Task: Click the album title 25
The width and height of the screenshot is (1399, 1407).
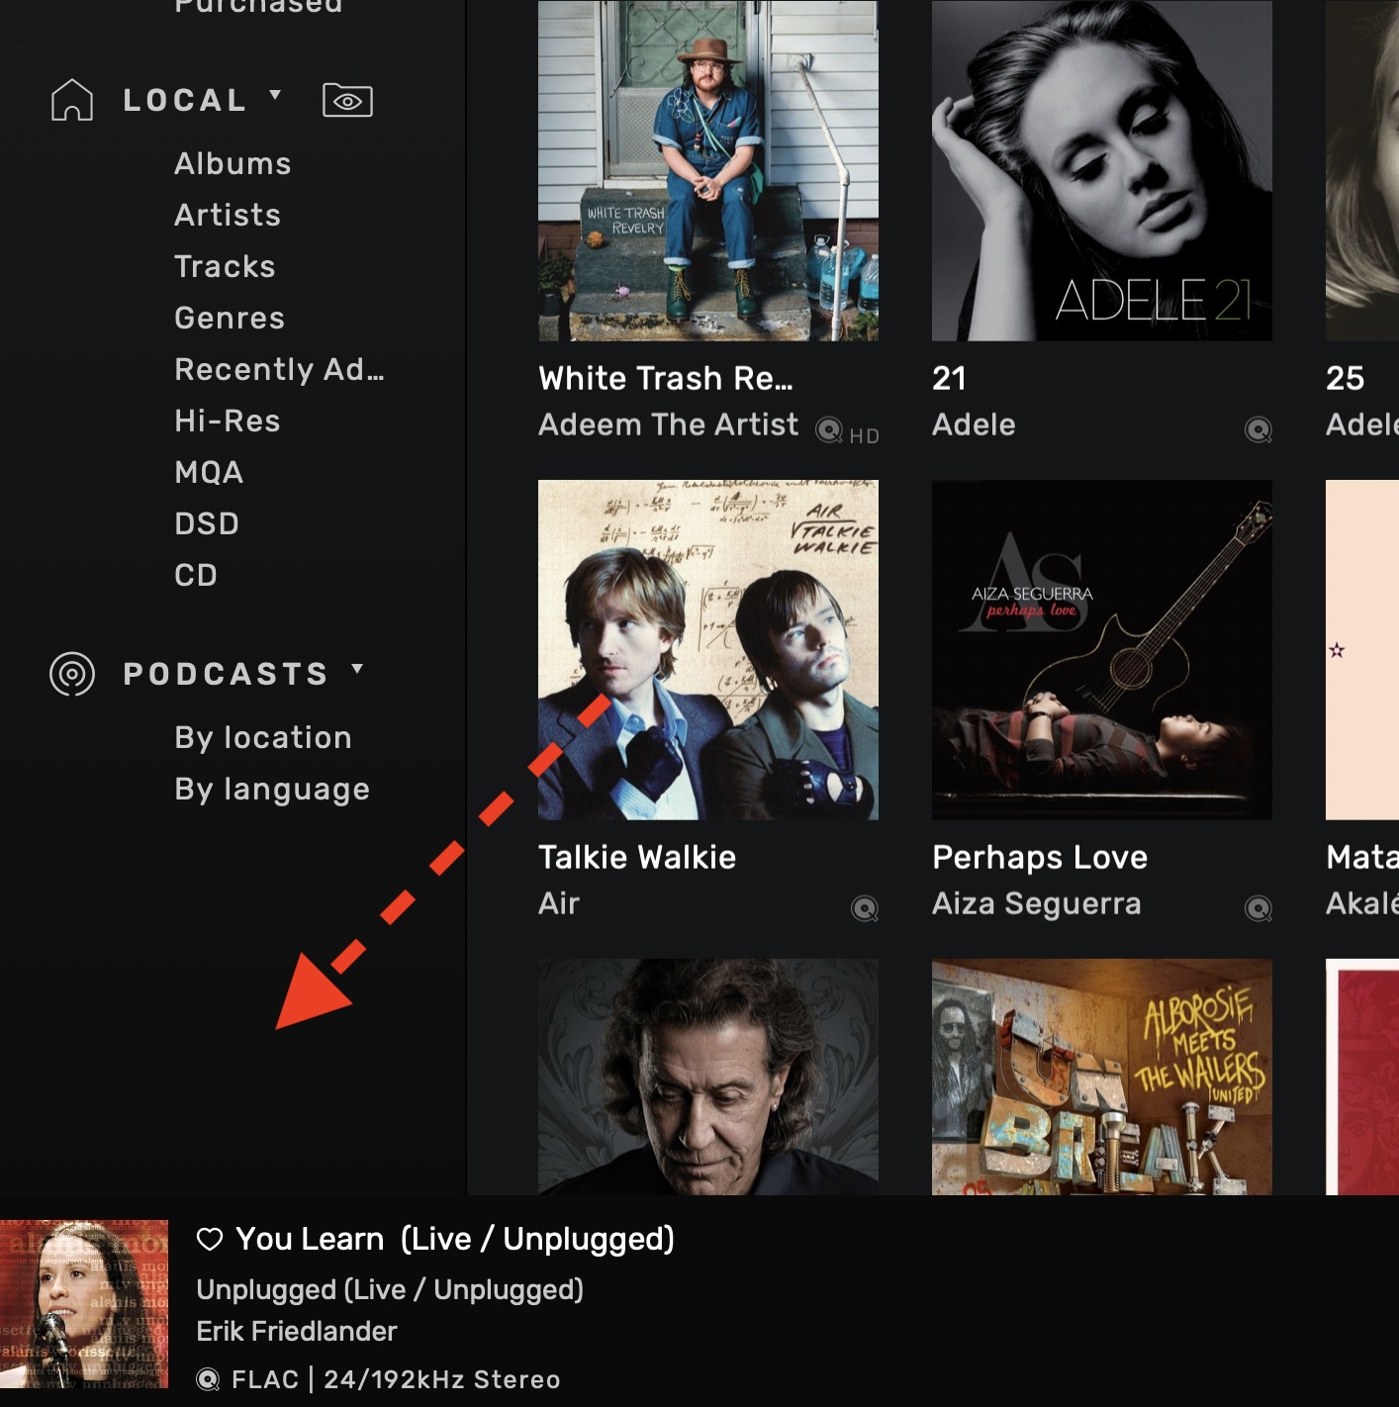Action: (1346, 378)
